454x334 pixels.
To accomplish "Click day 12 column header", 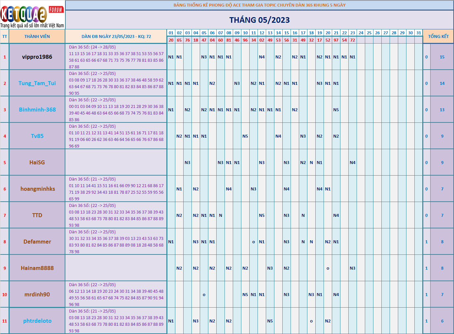I will 262,33.
